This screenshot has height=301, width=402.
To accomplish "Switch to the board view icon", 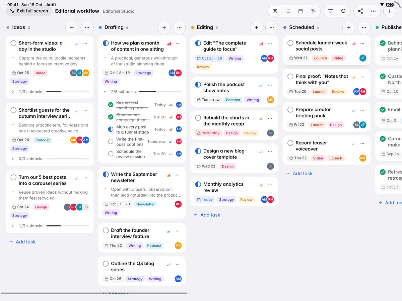I will pyautogui.click(x=275, y=11).
